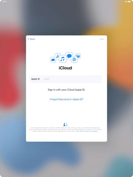Tap the Find My radar icon
Screen dimensions: 133x177
click(x=74, y=59)
